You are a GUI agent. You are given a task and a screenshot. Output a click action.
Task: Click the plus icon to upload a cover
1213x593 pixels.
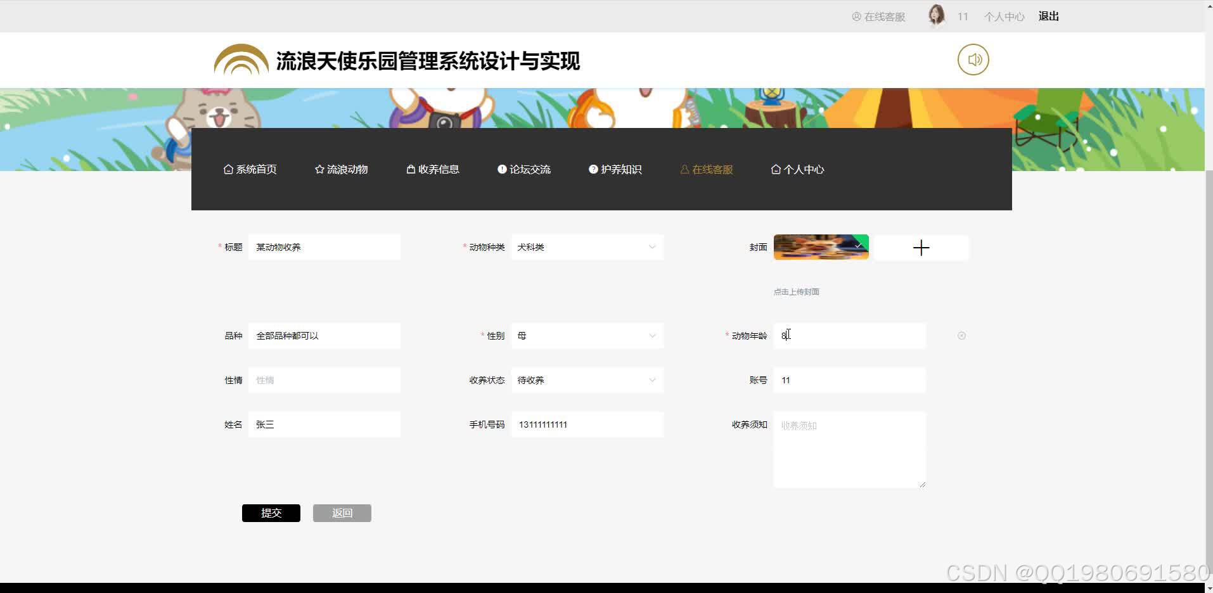point(921,247)
